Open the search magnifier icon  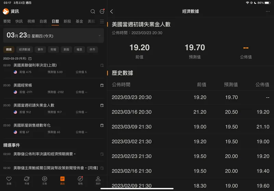coord(93,12)
